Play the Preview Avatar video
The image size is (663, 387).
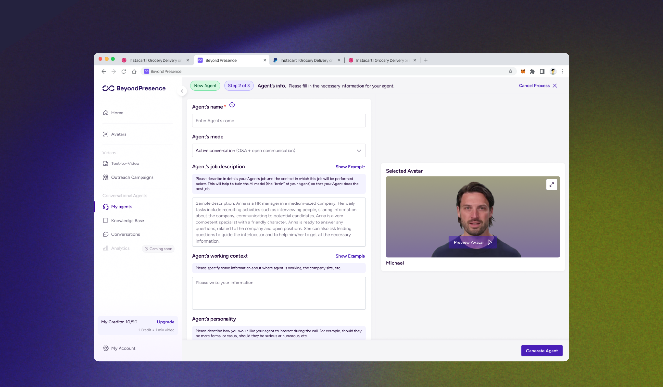(473, 242)
